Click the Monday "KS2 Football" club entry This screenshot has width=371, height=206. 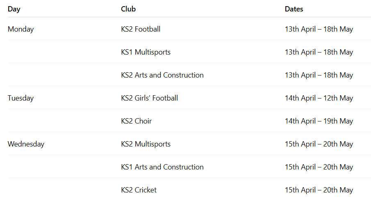141,29
